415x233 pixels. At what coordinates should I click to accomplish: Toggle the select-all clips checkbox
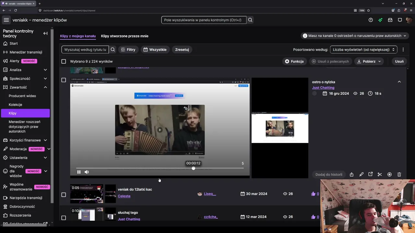64,61
